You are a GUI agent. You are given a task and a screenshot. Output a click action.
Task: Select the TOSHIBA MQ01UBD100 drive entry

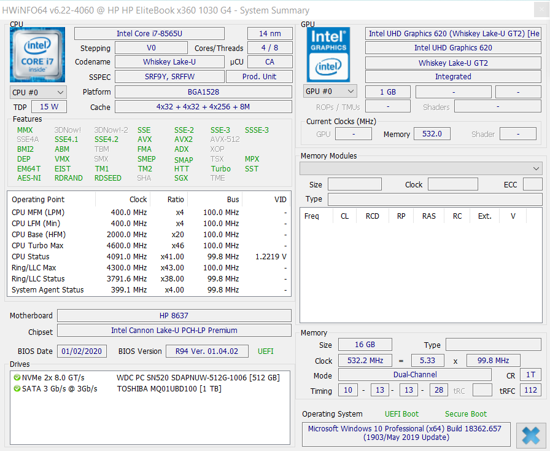pyautogui.click(x=169, y=389)
